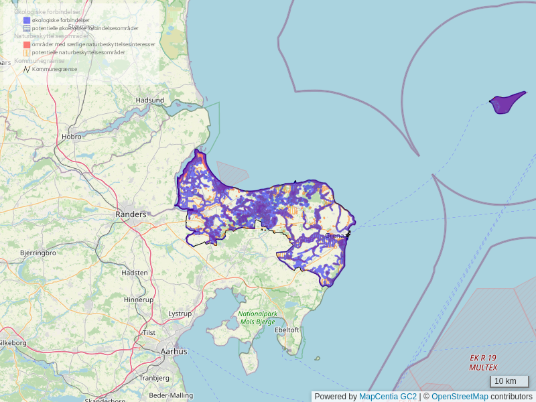Click the Nationalpark Mols Bjerge label

point(258,318)
